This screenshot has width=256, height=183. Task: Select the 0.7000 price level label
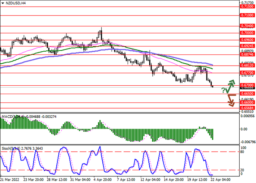coord(246,32)
